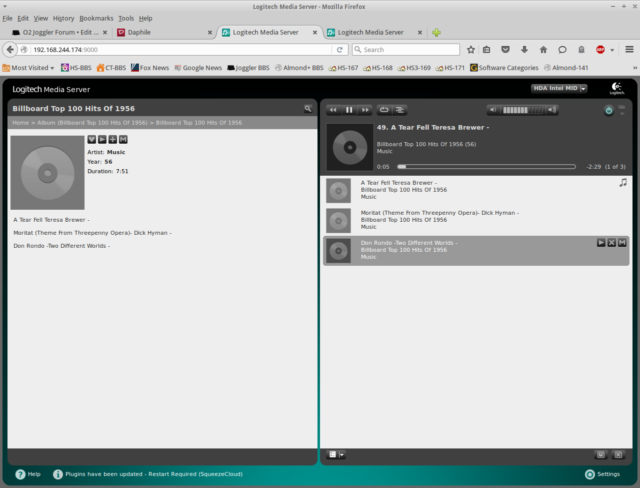Image resolution: width=640 pixels, height=488 pixels.
Task: Bookmark this page with star icon
Action: [x=470, y=50]
